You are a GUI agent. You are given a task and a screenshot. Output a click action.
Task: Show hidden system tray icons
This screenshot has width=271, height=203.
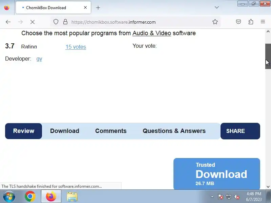(x=212, y=197)
